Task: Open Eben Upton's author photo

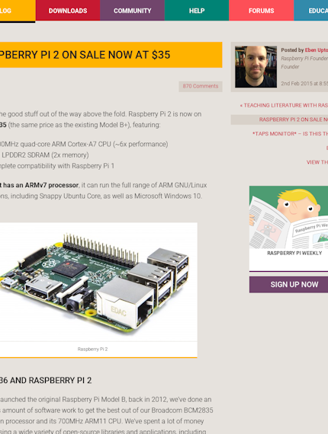Action: [x=256, y=67]
